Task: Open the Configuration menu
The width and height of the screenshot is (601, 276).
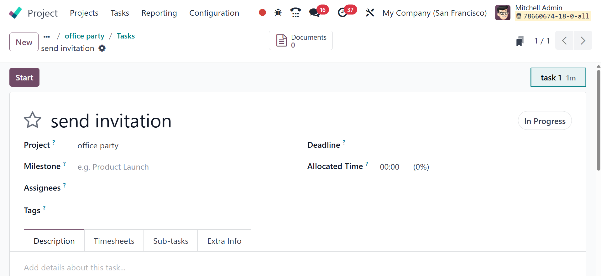Action: click(x=214, y=13)
